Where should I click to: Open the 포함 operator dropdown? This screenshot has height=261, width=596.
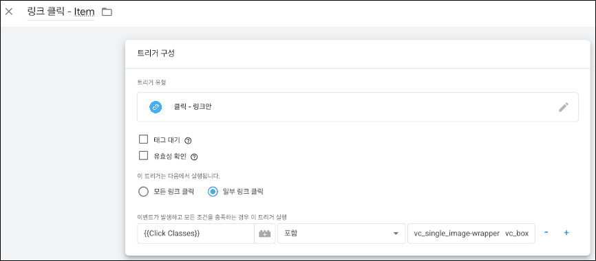pyautogui.click(x=341, y=234)
